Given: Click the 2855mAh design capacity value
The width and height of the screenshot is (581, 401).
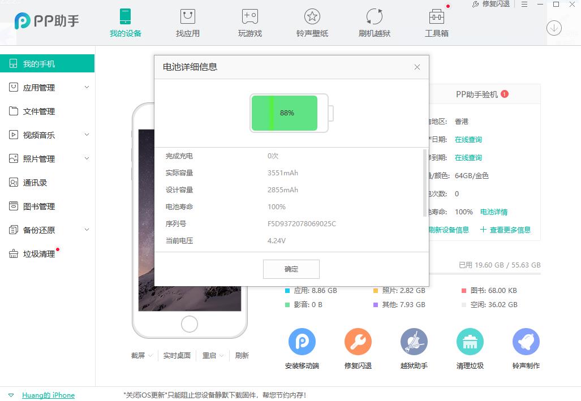Looking at the screenshot, I should 283,189.
